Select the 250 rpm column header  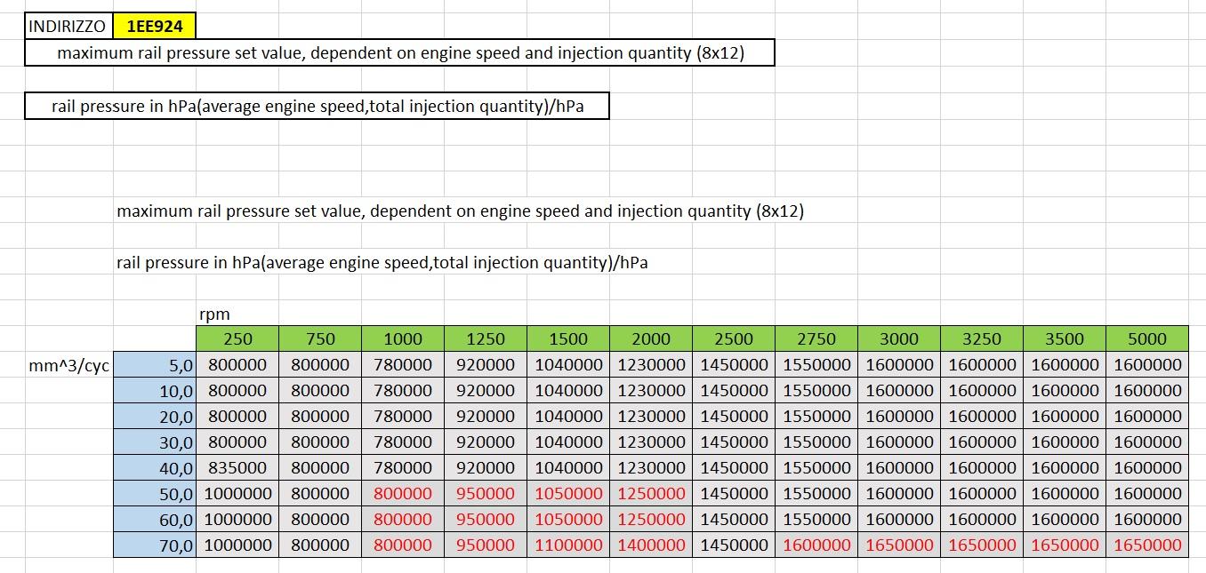[x=237, y=338]
